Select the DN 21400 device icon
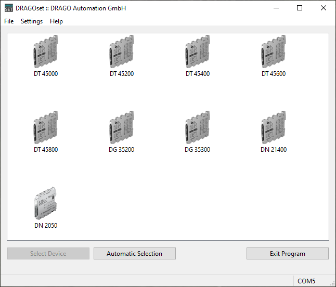The height and width of the screenshot is (287, 336). click(x=274, y=127)
